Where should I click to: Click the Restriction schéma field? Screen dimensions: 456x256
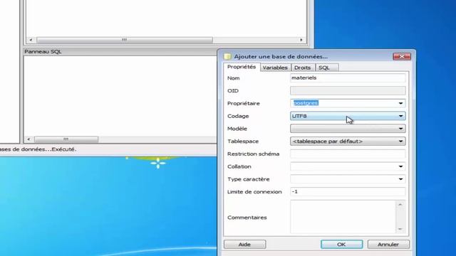point(348,154)
